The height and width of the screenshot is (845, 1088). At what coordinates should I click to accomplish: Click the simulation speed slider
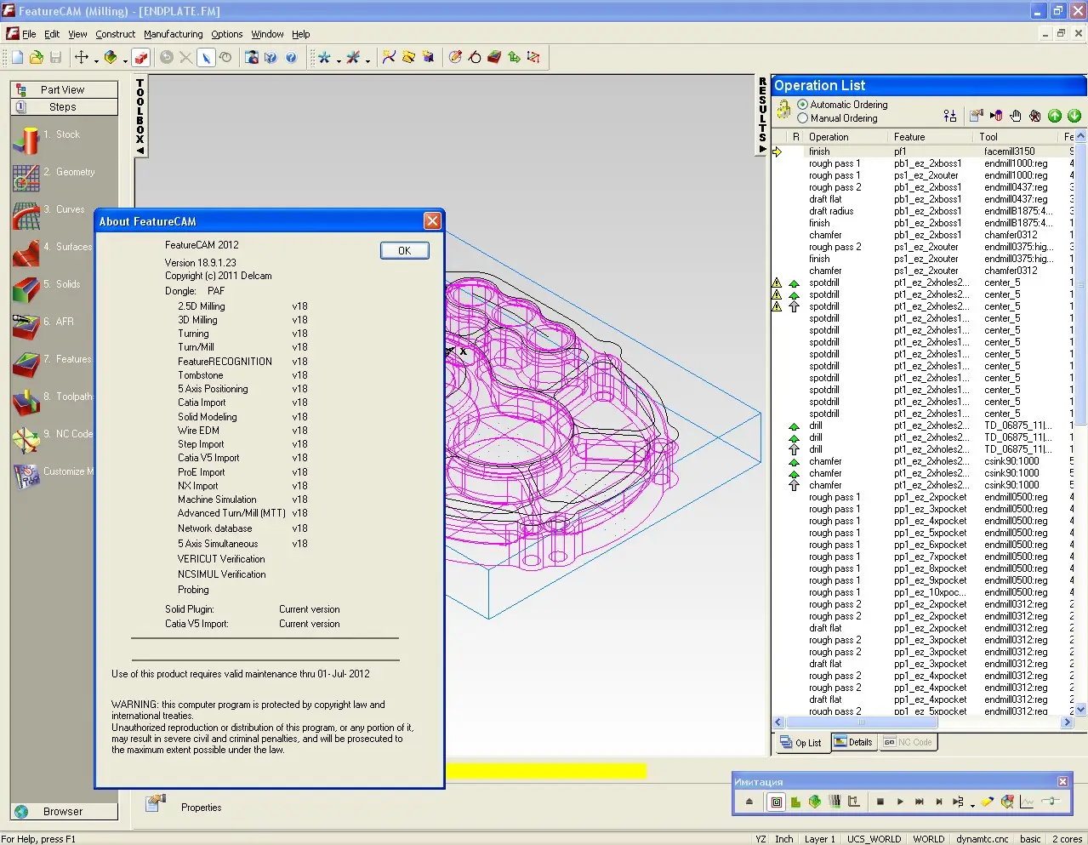pos(1052,801)
